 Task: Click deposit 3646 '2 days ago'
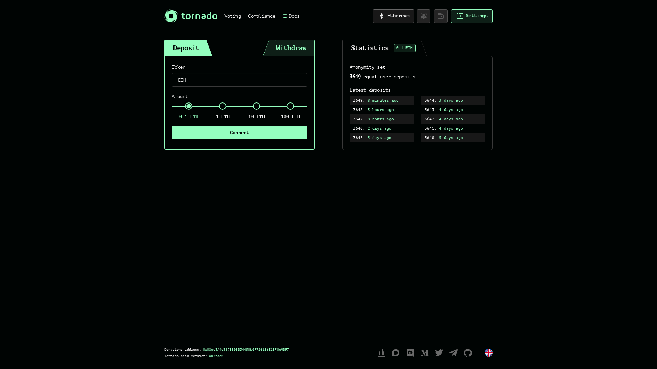pos(382,128)
